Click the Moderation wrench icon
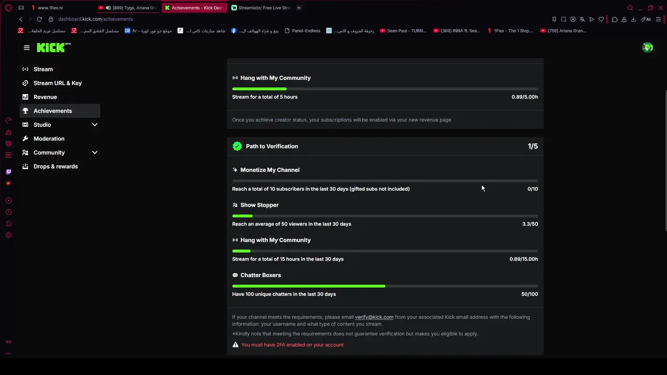 pos(26,139)
